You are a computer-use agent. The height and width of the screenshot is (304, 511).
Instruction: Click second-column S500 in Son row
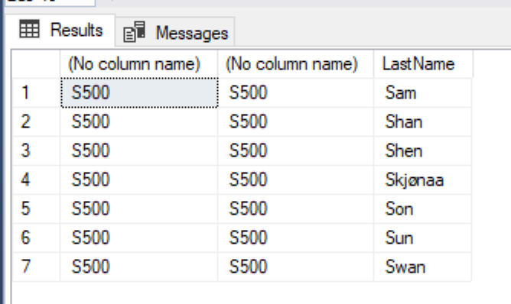[296, 209]
